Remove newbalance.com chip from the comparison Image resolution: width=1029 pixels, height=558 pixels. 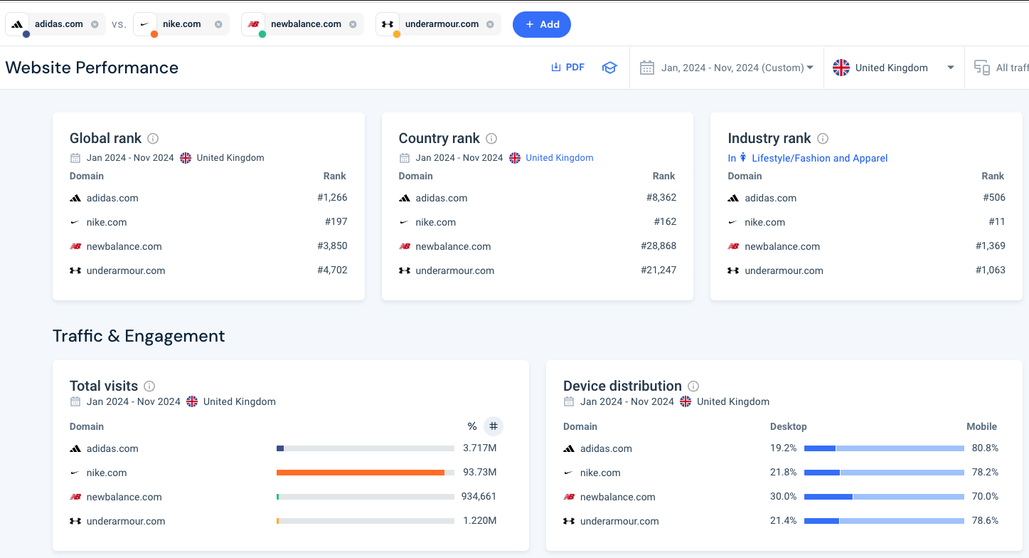coord(353,24)
